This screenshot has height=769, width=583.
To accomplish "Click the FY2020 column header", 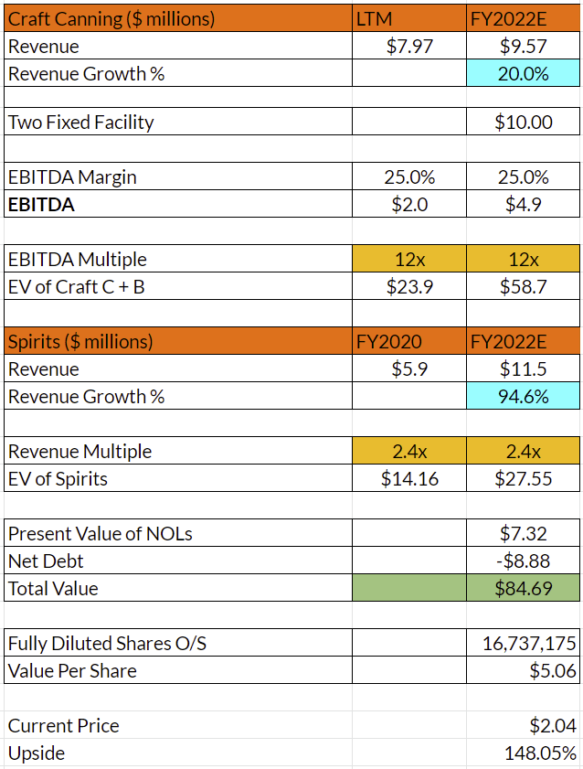I will click(x=409, y=341).
